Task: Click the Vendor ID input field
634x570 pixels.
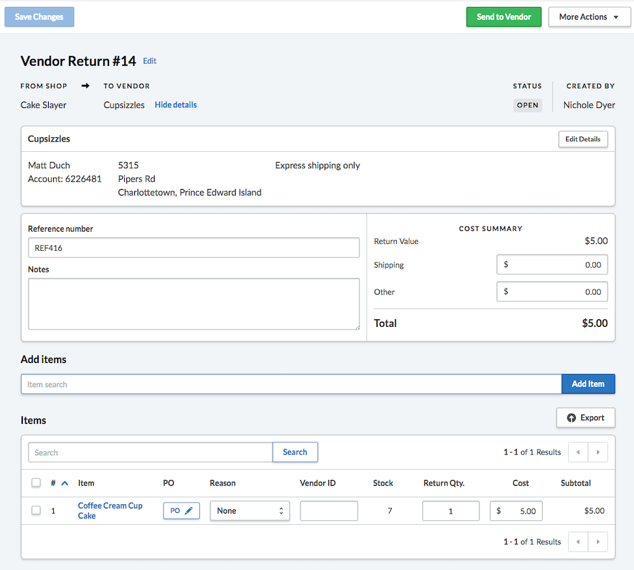Action: click(328, 510)
